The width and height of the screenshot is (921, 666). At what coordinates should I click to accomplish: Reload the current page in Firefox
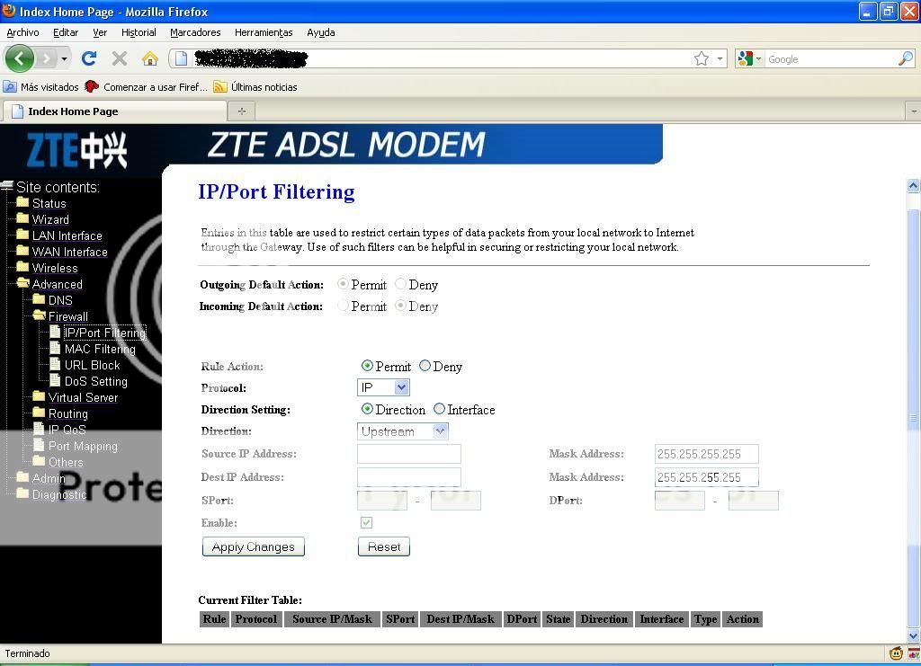pos(89,58)
